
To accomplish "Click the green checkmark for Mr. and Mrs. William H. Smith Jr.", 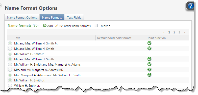I will pyautogui.click(x=150, y=43).
